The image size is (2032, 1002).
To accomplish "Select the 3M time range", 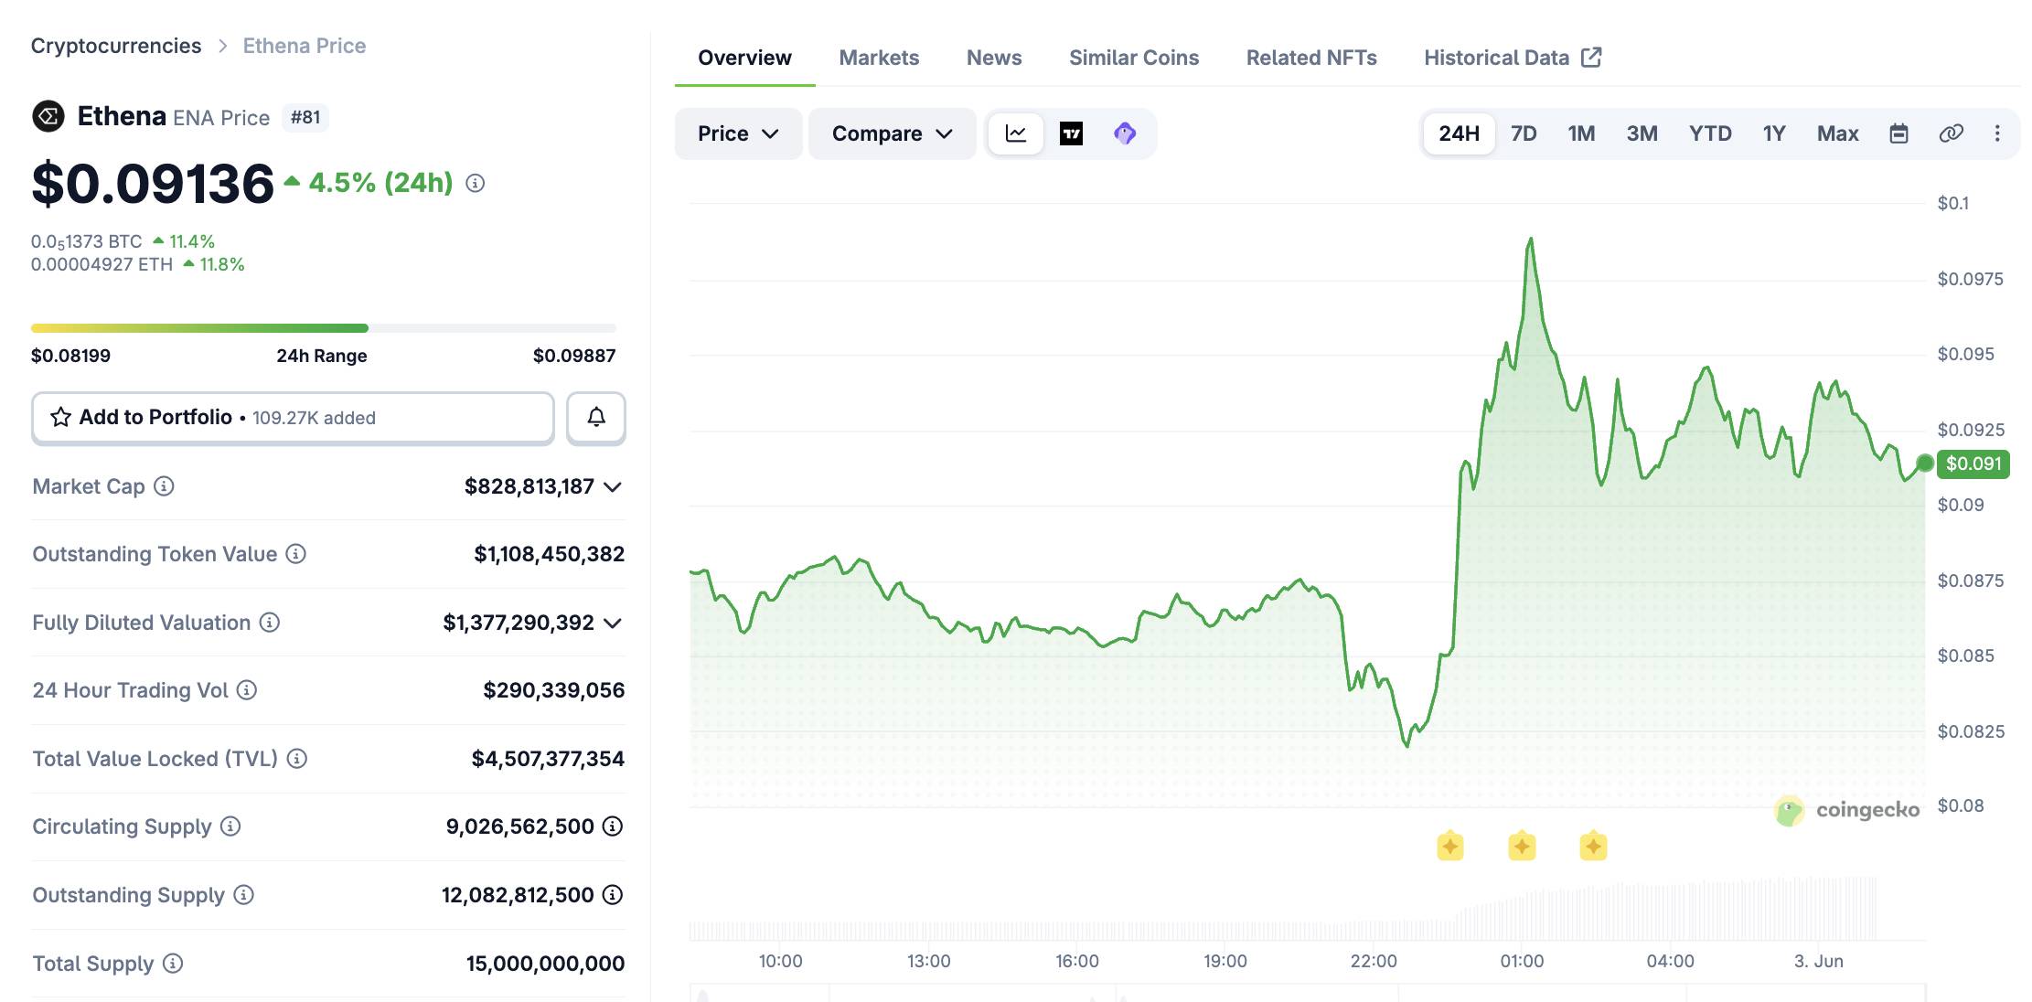I will point(1642,133).
